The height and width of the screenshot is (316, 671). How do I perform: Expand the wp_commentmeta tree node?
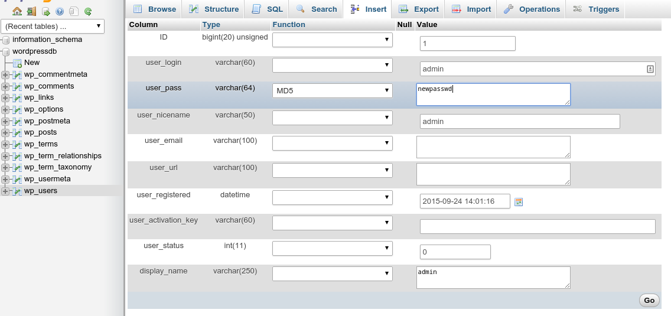[x=5, y=75]
